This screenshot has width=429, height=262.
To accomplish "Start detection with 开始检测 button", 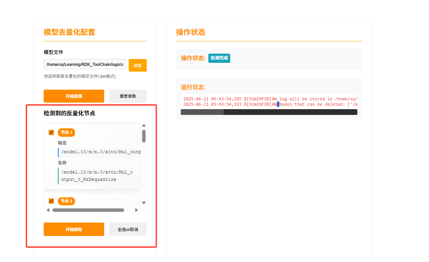I will point(74,96).
